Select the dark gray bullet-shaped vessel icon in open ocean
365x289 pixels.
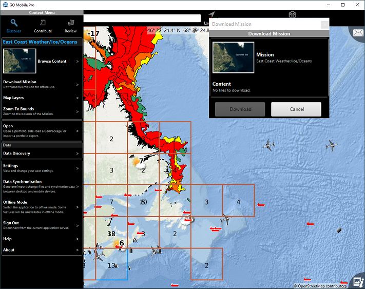pyautogui.click(x=339, y=230)
